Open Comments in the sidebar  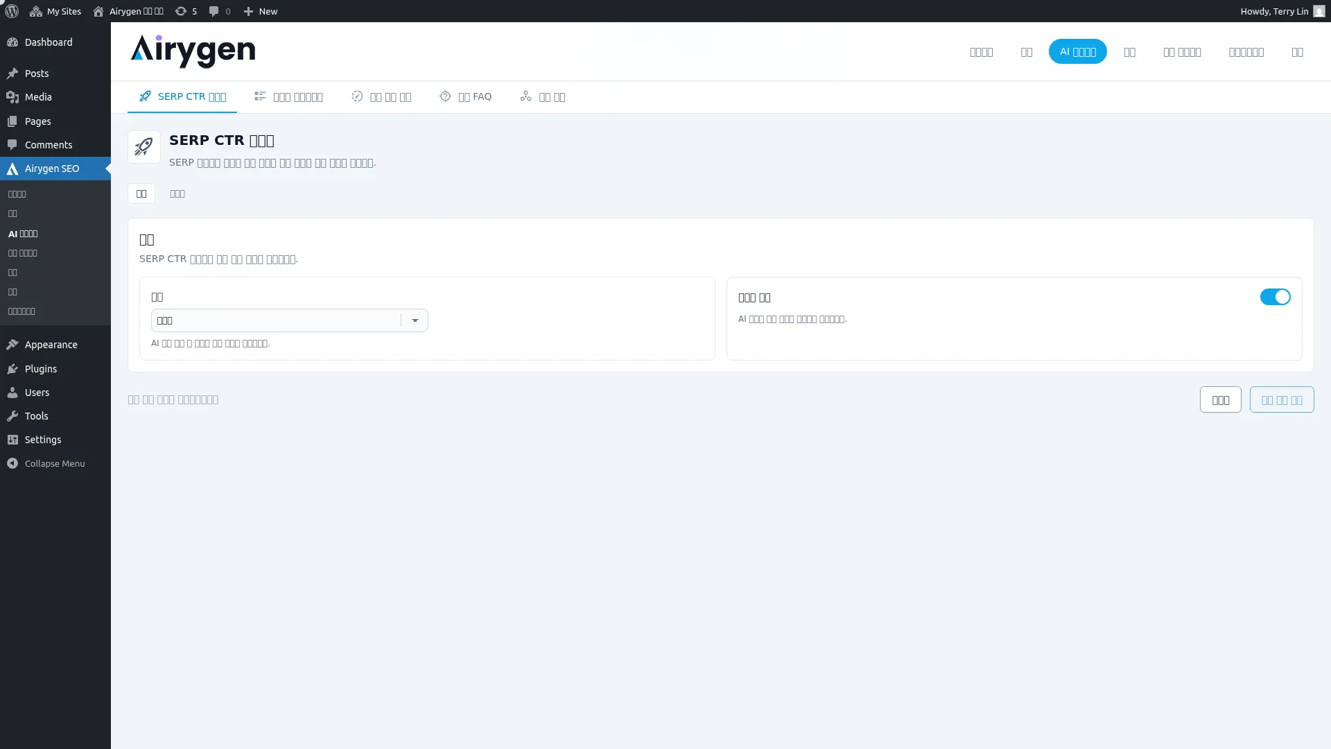pos(55,145)
